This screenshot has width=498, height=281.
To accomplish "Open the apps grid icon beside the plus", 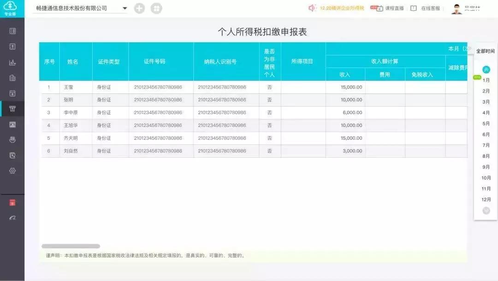I will (x=156, y=8).
